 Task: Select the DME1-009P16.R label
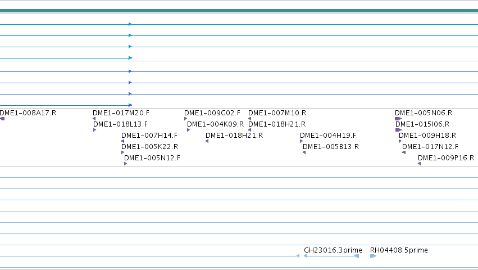pos(445,158)
